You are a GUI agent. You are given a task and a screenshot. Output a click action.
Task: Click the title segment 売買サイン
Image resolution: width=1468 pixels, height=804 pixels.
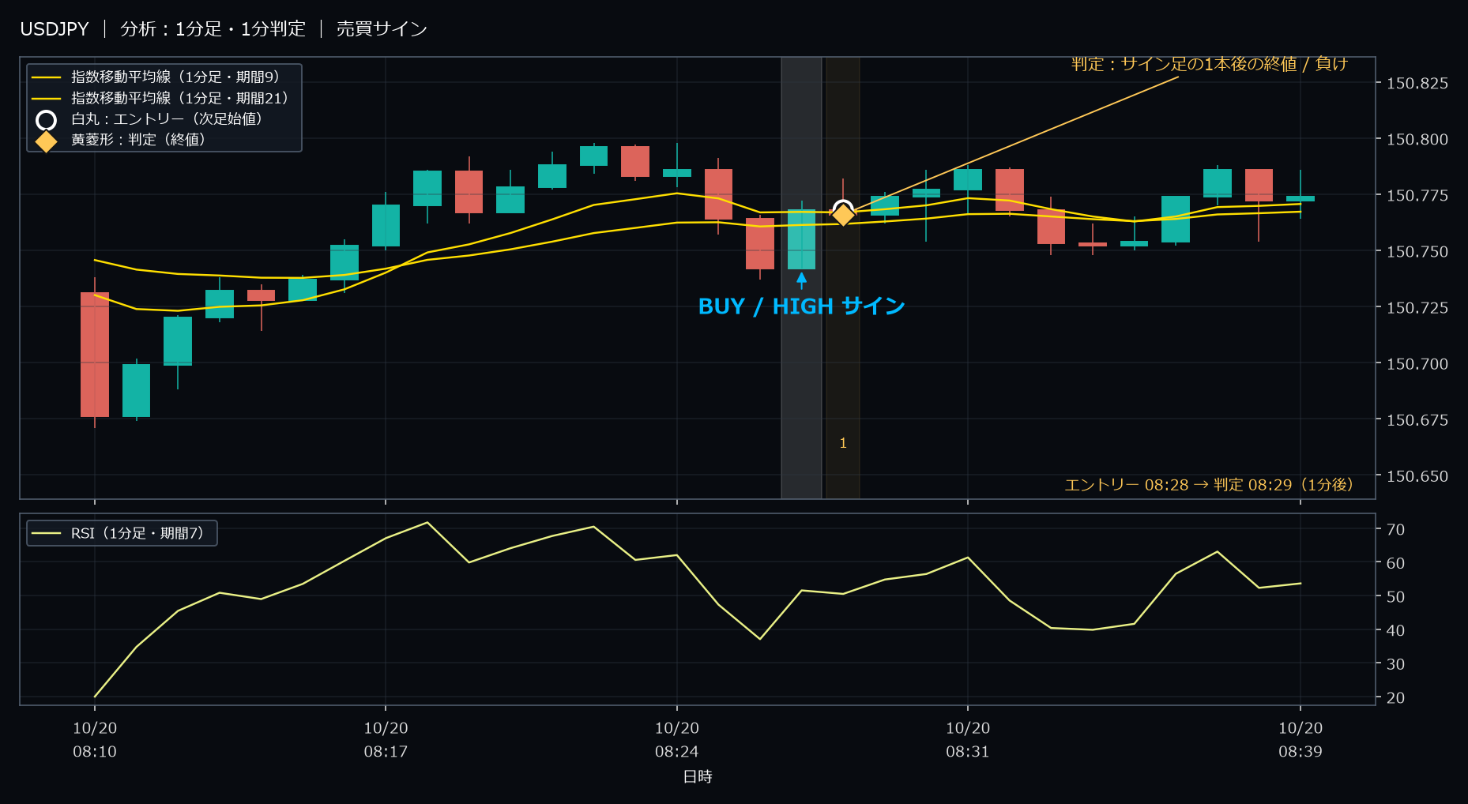[x=382, y=29]
